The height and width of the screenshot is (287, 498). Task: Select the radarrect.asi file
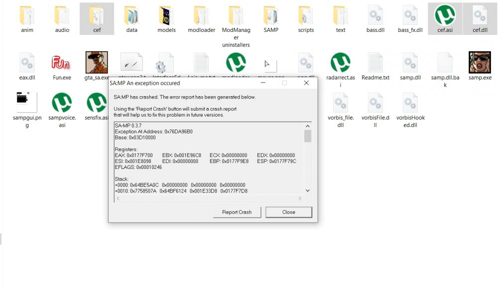[x=341, y=70]
